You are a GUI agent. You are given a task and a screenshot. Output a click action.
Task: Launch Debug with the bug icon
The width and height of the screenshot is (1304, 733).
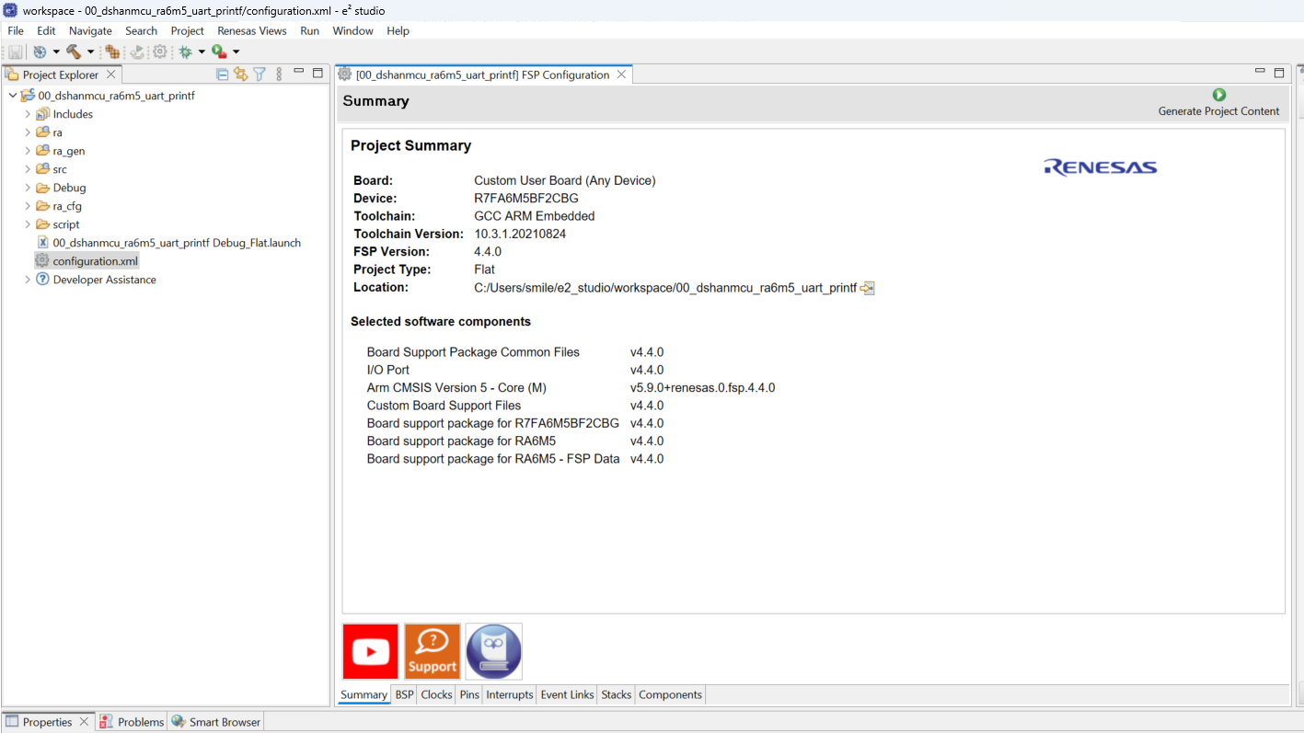[185, 52]
